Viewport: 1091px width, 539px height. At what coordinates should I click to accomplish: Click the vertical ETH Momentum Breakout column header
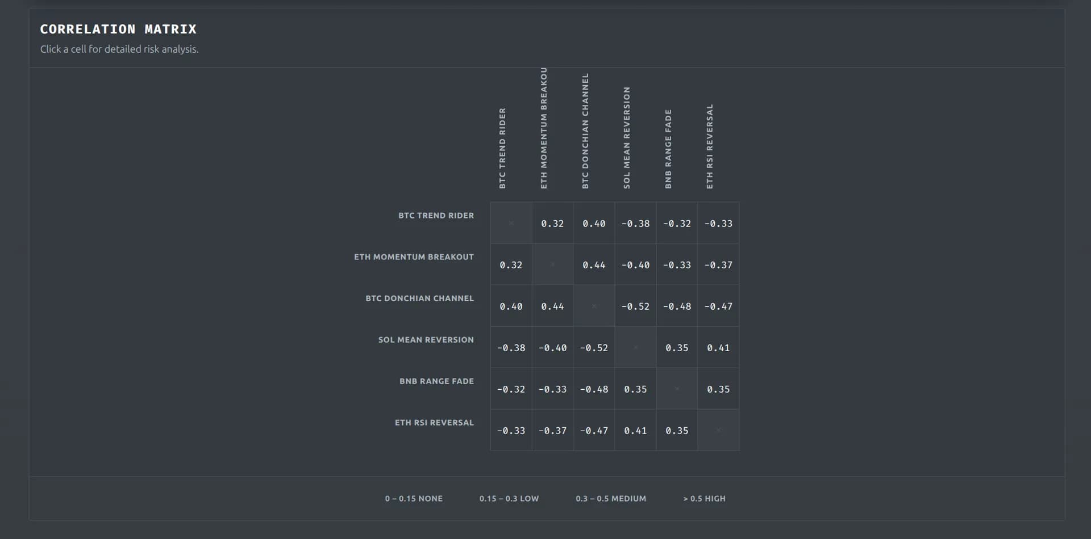click(544, 128)
